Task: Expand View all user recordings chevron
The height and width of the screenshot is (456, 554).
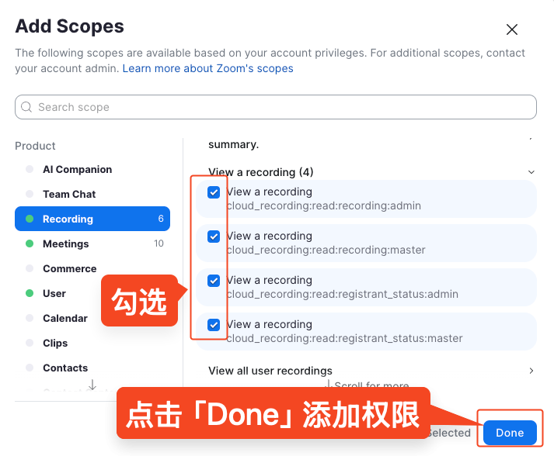Action: click(x=531, y=371)
